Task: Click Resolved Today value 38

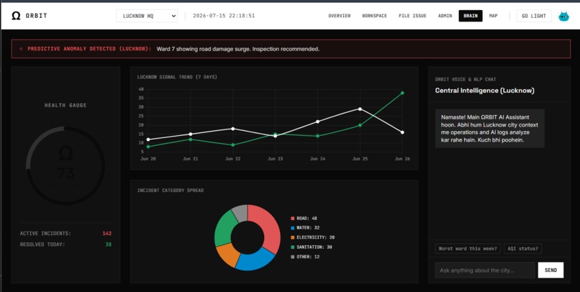Action: pyautogui.click(x=109, y=245)
